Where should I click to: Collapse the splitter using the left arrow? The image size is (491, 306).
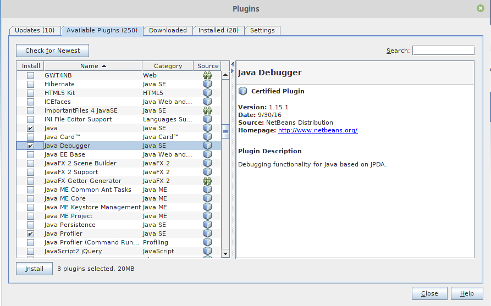[233, 64]
